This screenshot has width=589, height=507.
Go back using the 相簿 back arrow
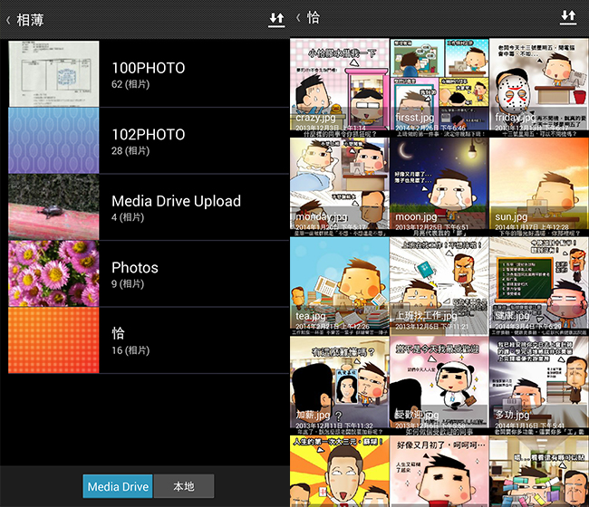tap(8, 18)
